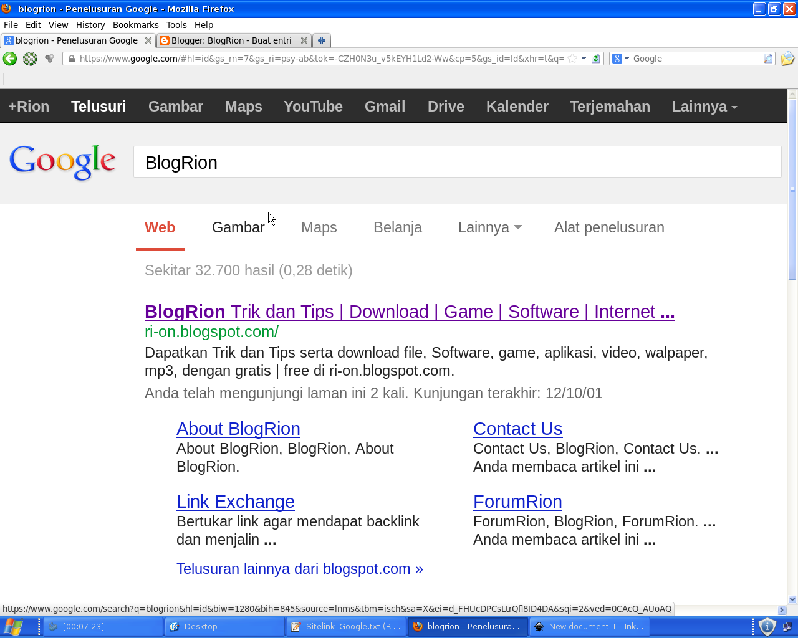Click the BlogRion search input field

pos(457,162)
